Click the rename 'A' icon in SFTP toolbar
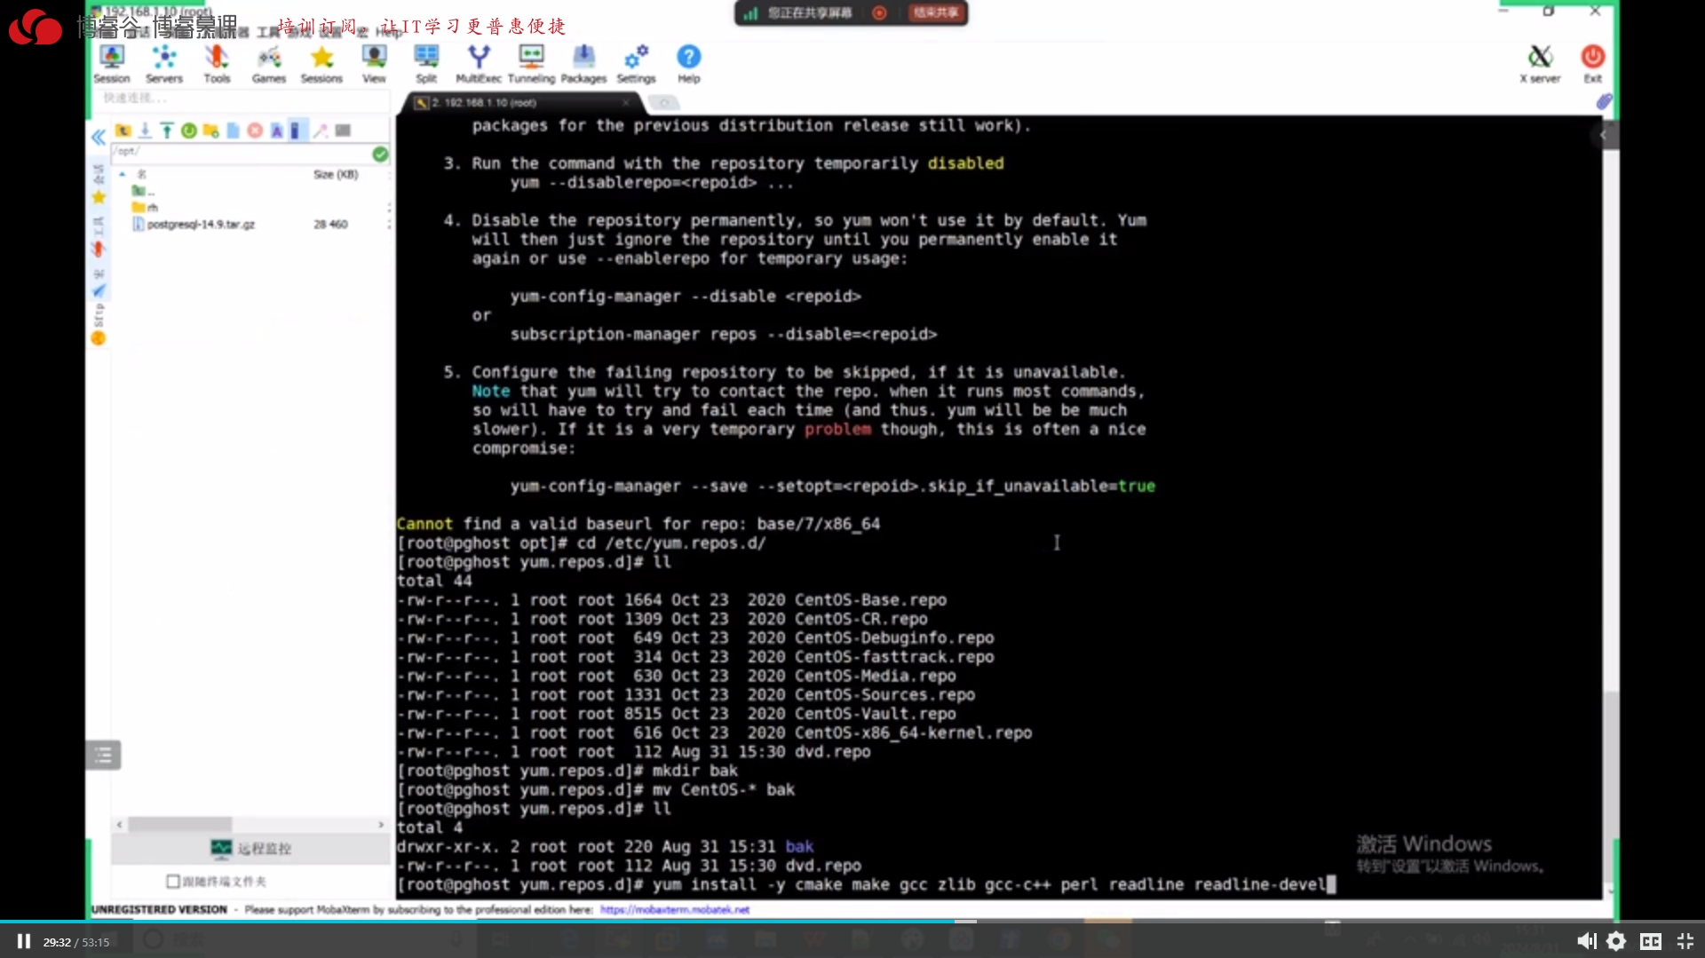The image size is (1705, 958). [277, 131]
